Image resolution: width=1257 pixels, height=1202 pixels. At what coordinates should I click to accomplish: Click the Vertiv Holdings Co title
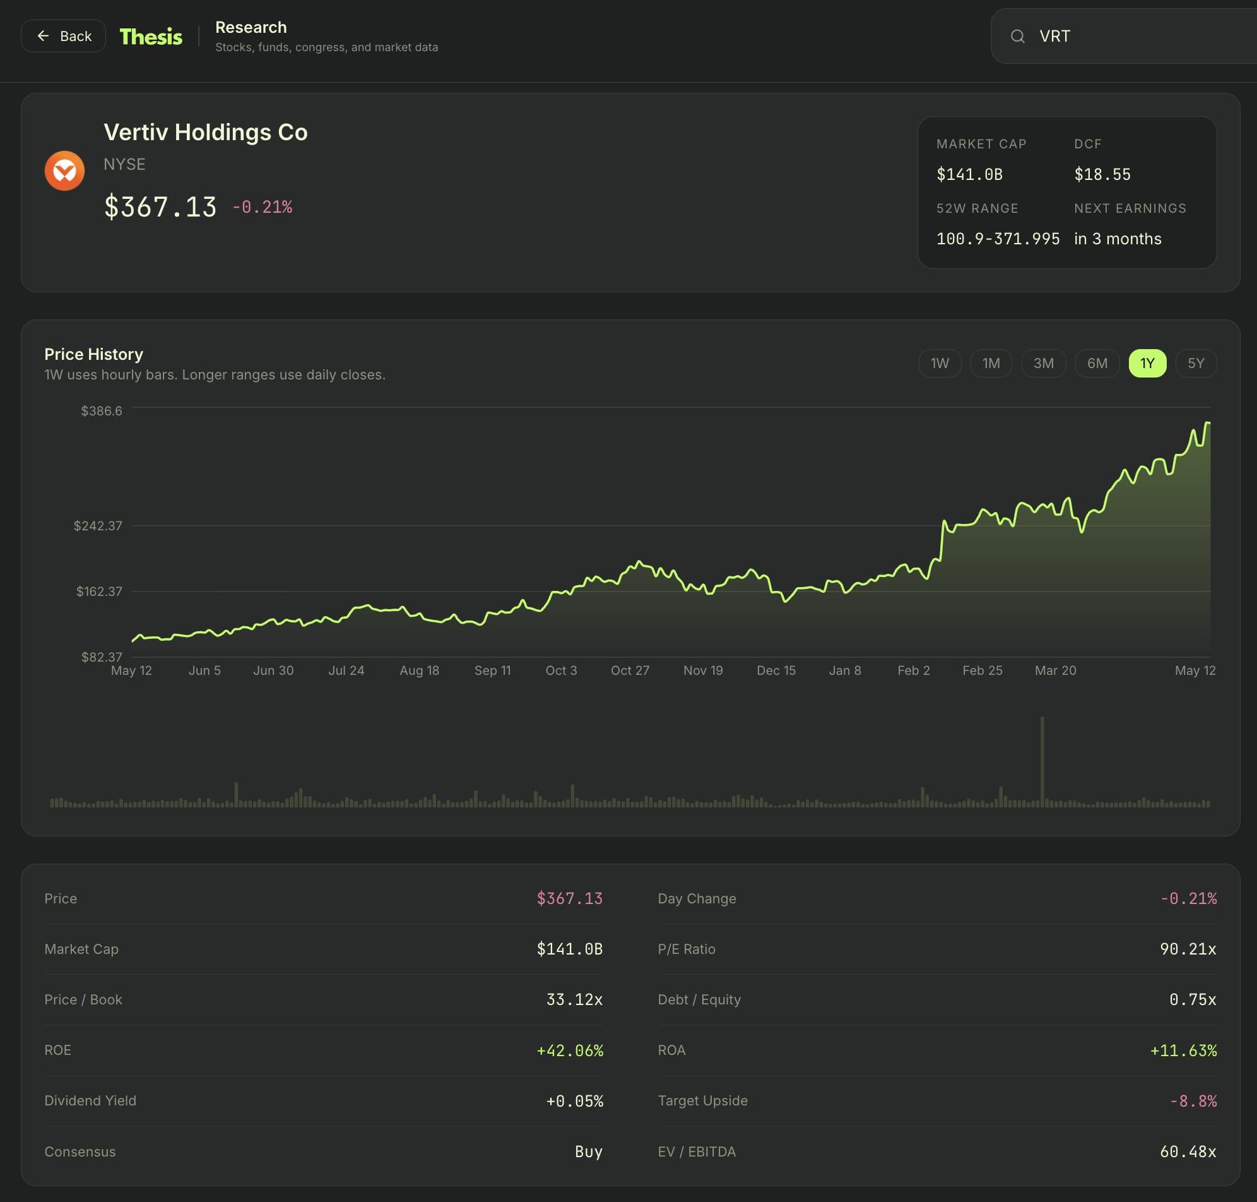click(x=206, y=132)
